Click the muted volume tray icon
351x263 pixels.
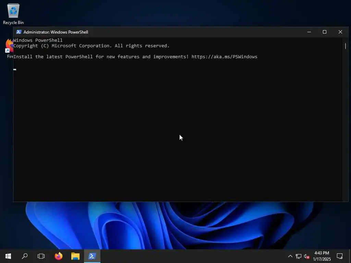click(x=307, y=256)
